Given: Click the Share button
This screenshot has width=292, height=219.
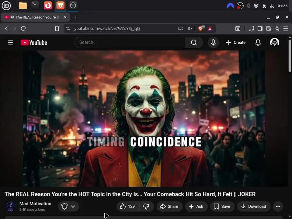Looking at the screenshot, I should [169, 206].
